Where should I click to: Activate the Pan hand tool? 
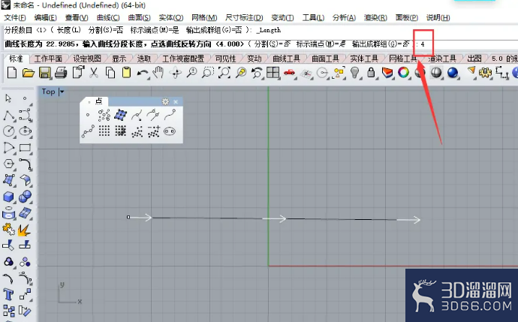click(158, 72)
